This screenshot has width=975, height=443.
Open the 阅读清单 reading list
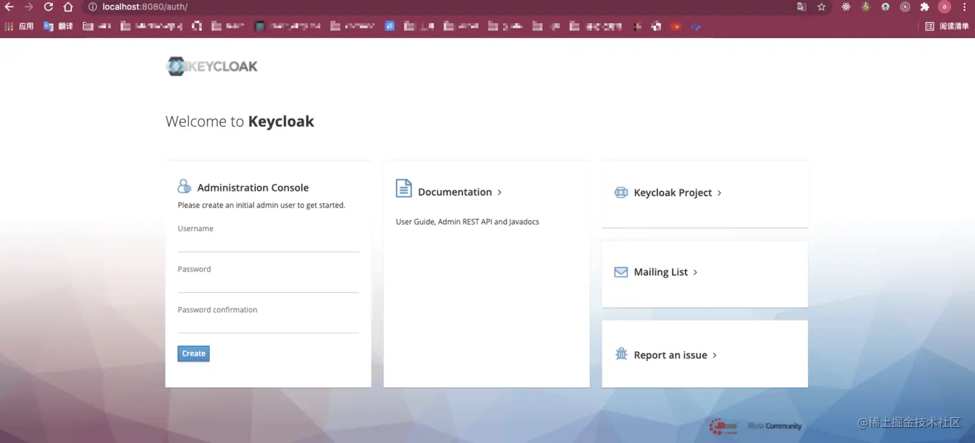(947, 26)
